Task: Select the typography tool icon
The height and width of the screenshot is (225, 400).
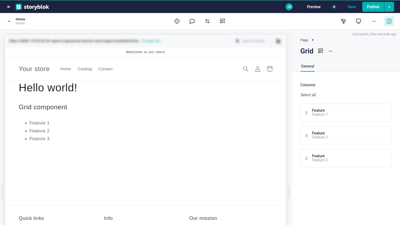Action: click(343, 21)
